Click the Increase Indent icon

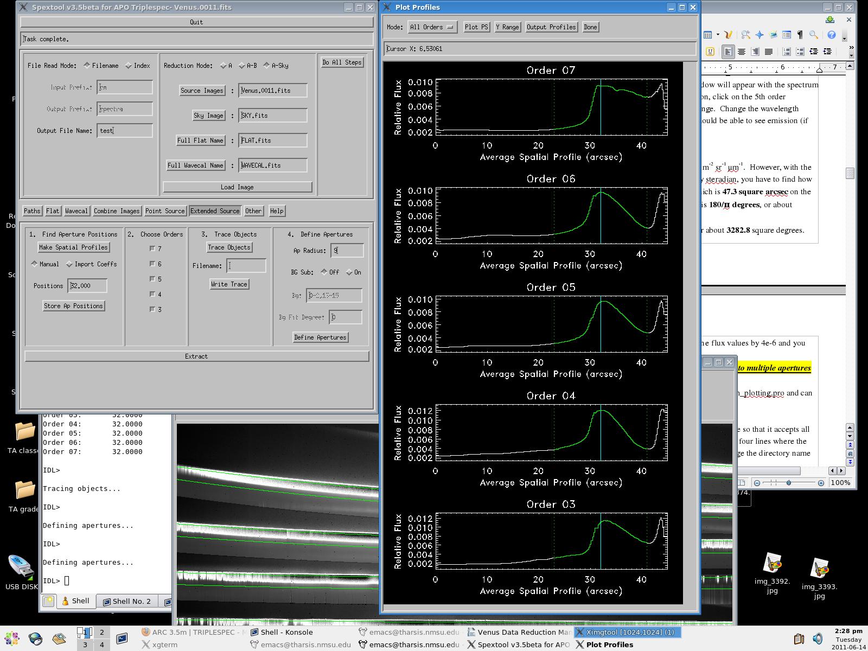(827, 52)
